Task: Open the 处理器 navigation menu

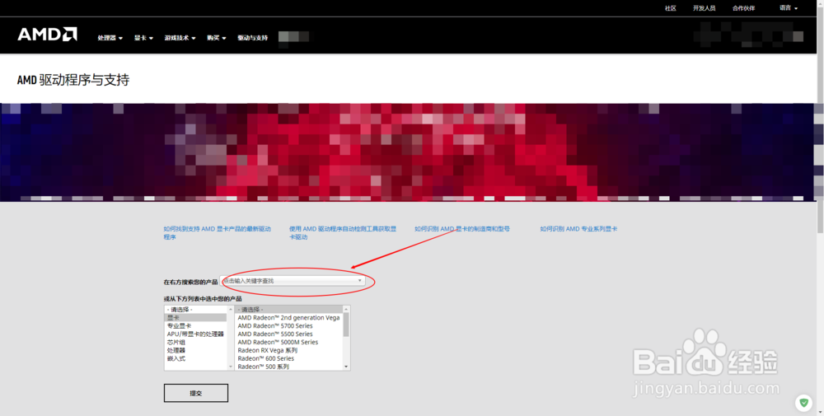Action: pos(110,38)
